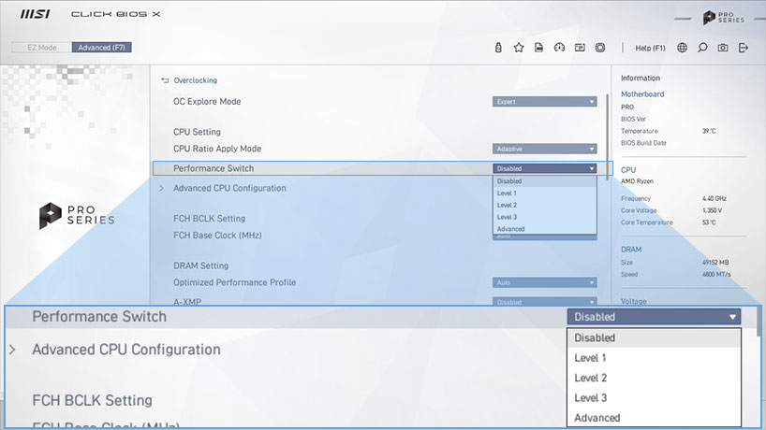Image resolution: width=766 pixels, height=430 pixels.
Task: Choose Advanced option in the enlarged dropdown list
Action: (597, 418)
